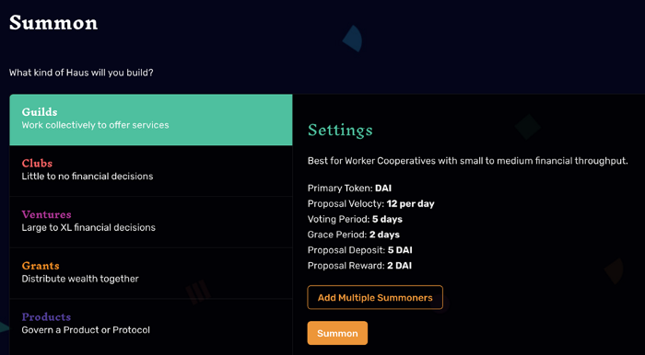Click the Proposal Deposit 5 DAI line
645x355 pixels.
pos(360,250)
